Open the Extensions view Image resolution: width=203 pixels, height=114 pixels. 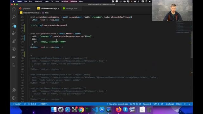[14, 41]
